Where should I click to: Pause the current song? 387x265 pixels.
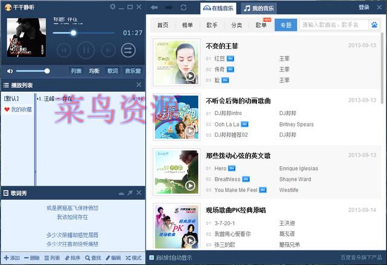86,50
